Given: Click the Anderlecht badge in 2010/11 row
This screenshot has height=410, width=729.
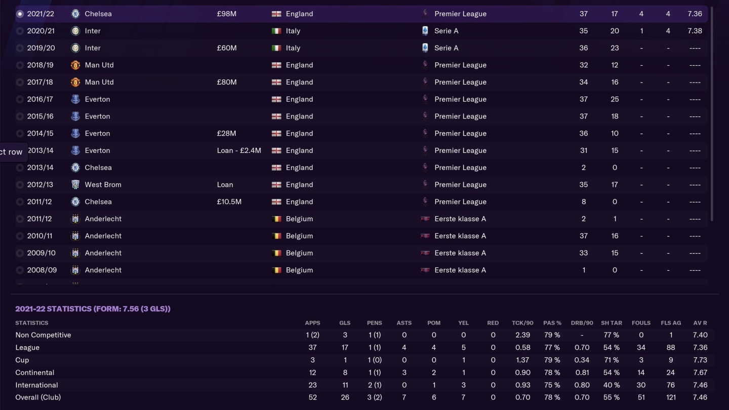Looking at the screenshot, I should tap(75, 236).
